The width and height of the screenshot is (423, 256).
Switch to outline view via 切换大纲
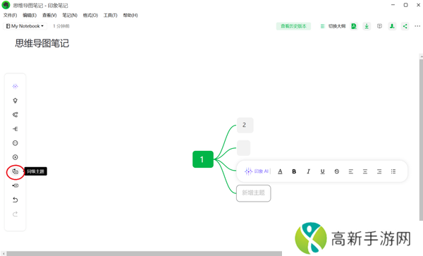[337, 26]
